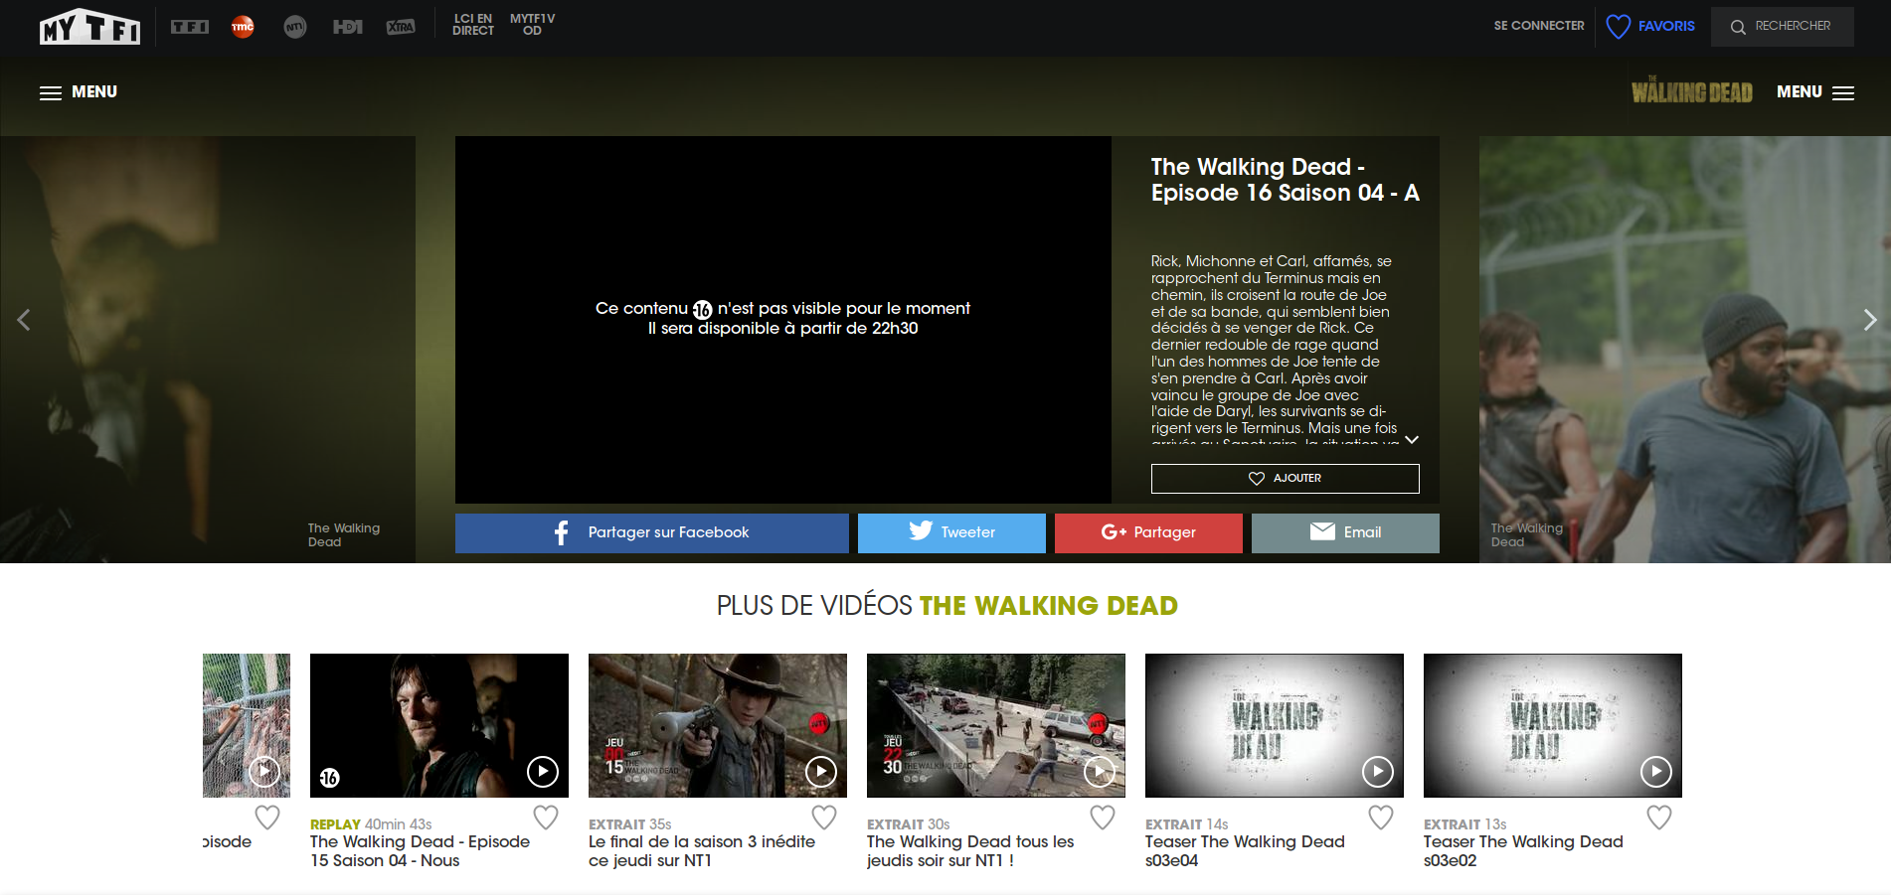Favorite Le final de la saison 3 heart
Screen dimensions: 1891x895
coord(824,818)
